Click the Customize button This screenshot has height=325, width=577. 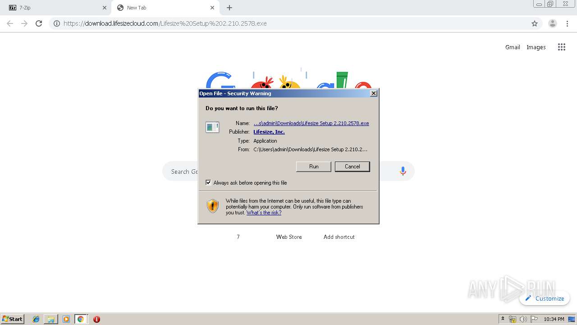545,298
